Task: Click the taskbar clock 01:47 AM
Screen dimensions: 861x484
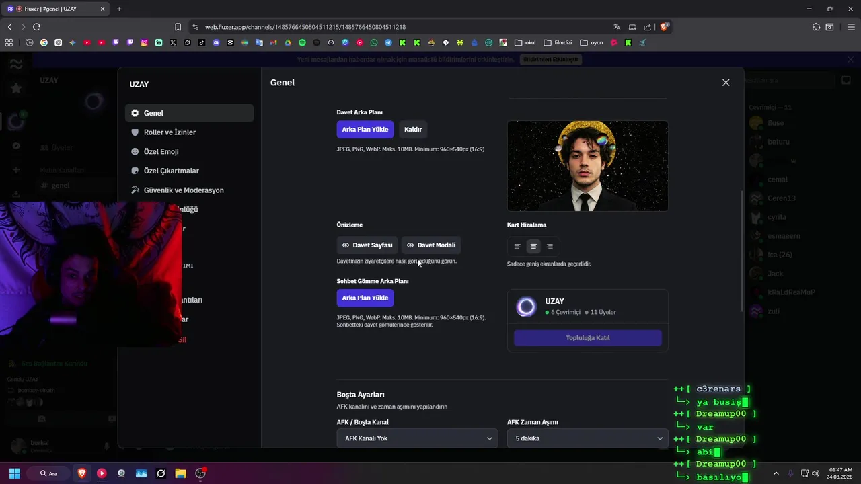Action: pos(840,473)
